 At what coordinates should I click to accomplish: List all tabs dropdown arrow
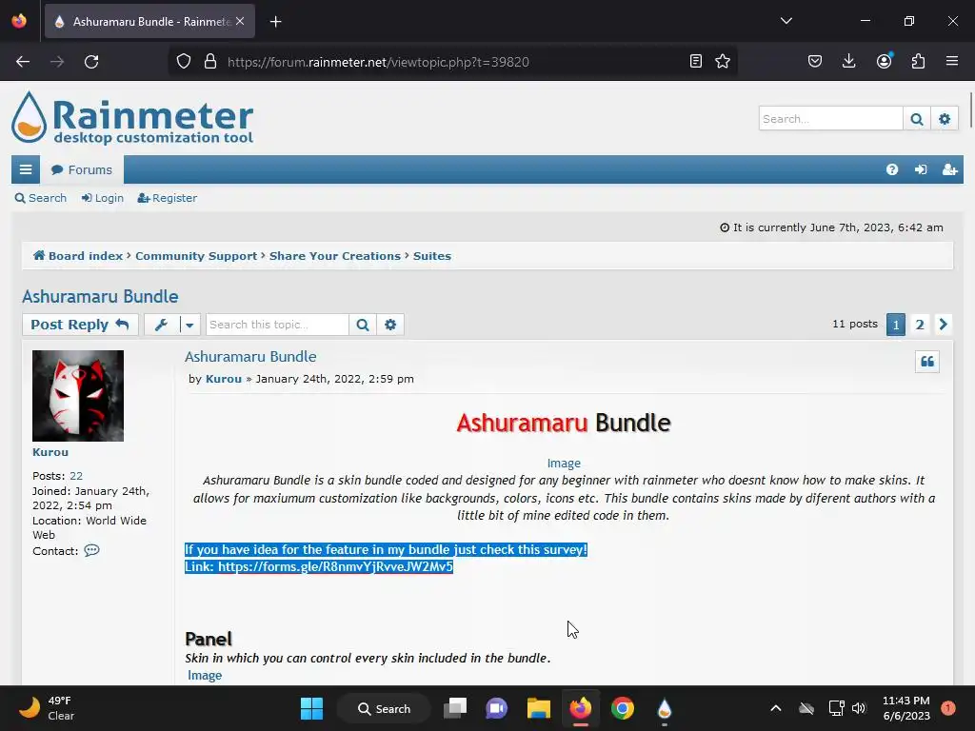[x=786, y=21]
